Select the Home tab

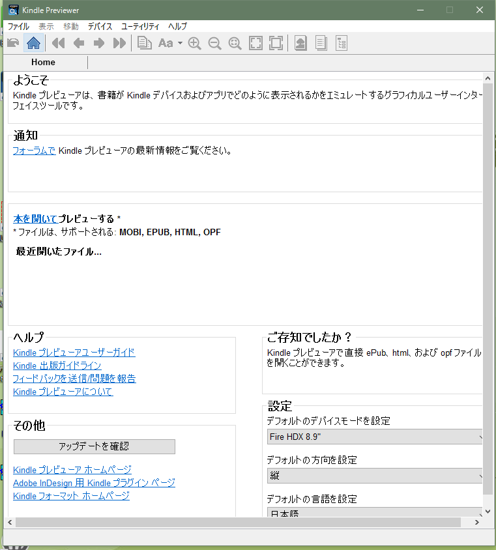click(x=44, y=63)
